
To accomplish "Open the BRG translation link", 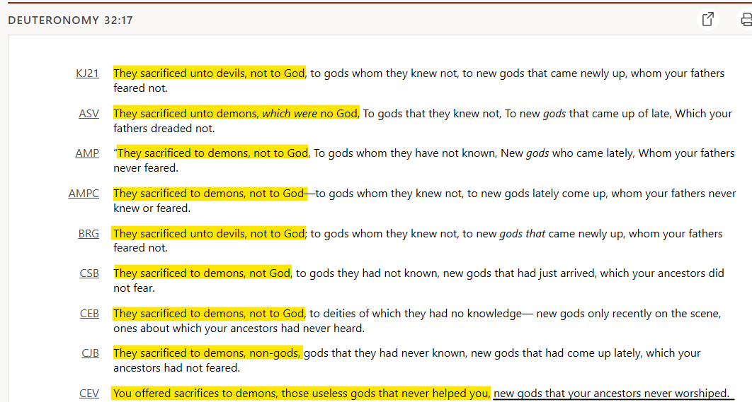I will coord(89,234).
